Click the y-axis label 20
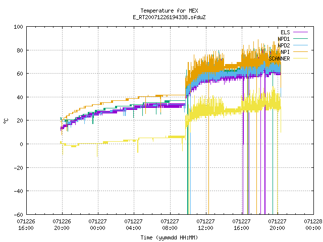 click(x=20, y=120)
